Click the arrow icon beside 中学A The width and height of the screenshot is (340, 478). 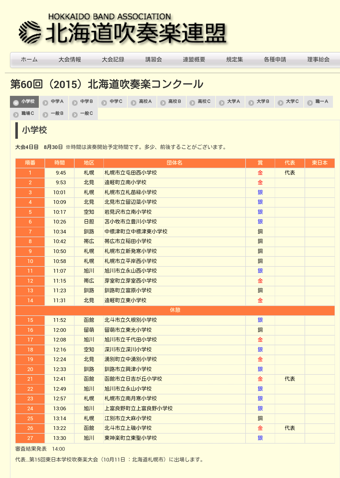(45, 103)
